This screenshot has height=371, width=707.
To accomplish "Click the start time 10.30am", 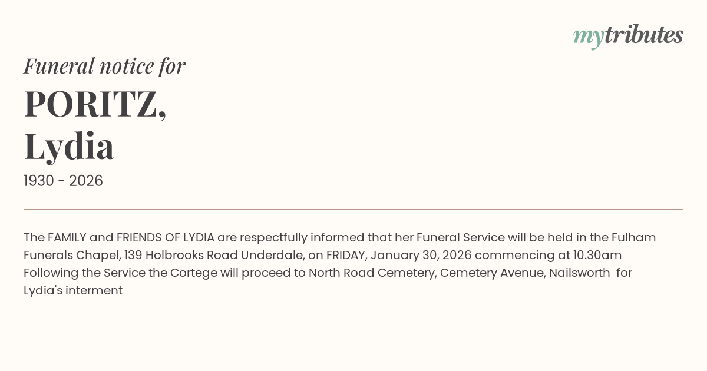I will coord(597,255).
